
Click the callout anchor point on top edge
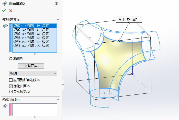pos(119,41)
